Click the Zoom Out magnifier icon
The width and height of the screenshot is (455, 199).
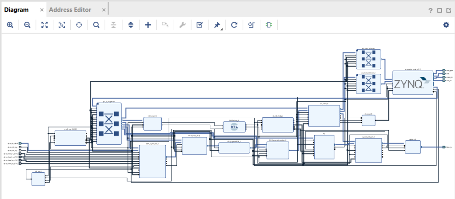pos(27,25)
